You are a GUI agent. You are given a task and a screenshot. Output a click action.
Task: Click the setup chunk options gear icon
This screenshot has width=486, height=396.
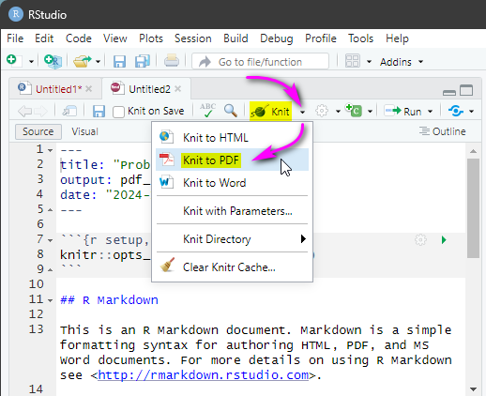click(420, 240)
